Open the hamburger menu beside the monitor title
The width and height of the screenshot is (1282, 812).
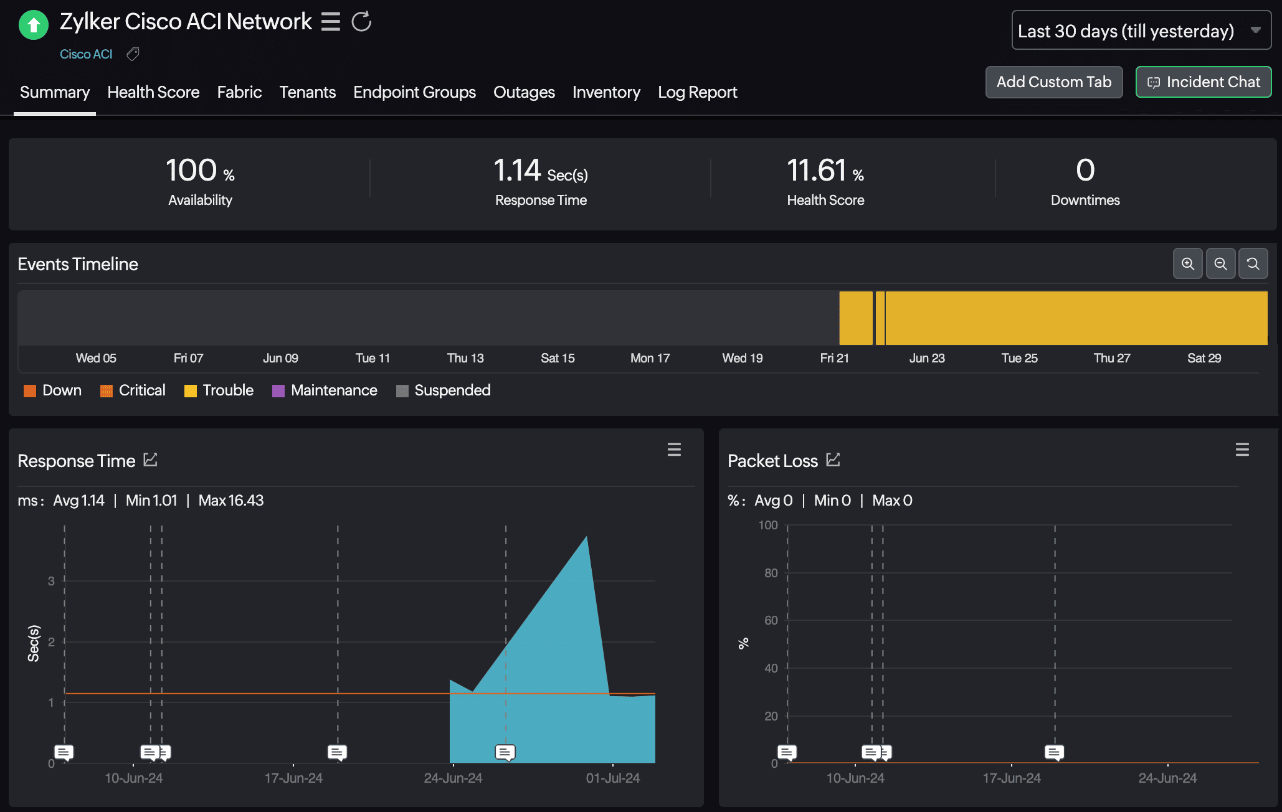pos(331,22)
